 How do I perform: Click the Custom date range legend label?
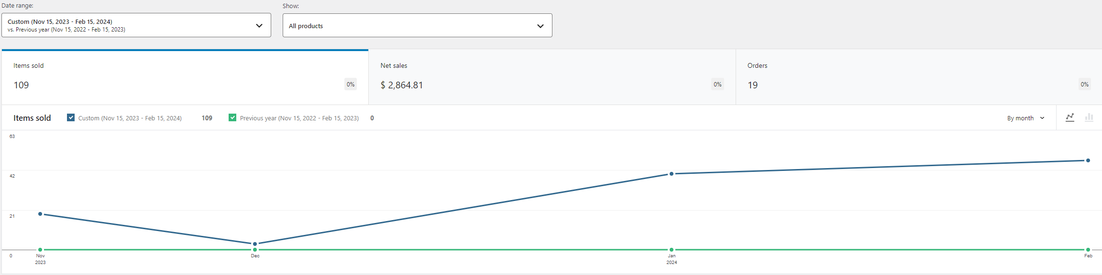pos(130,118)
